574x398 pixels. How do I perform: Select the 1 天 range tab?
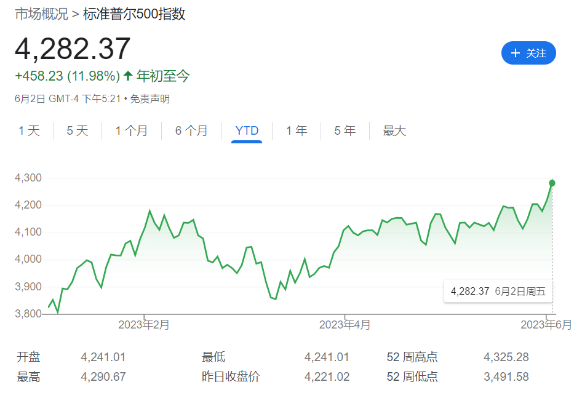point(29,130)
